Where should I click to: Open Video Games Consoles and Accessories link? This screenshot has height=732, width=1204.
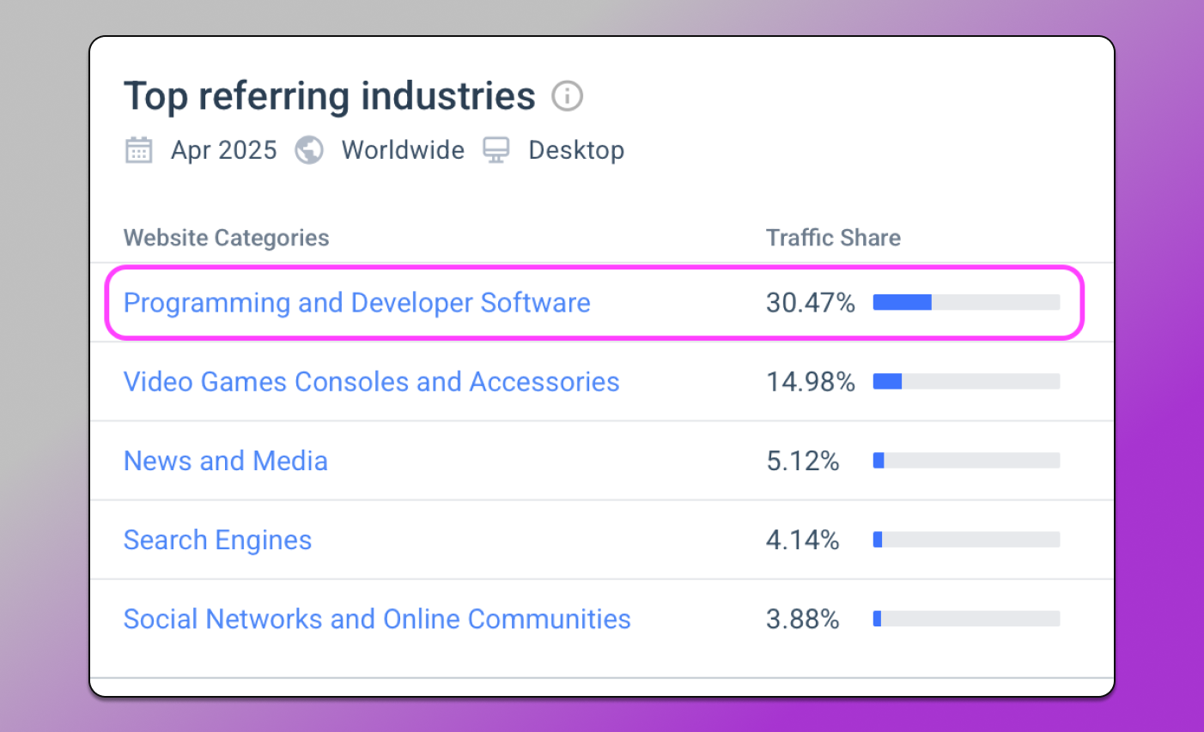[x=371, y=382]
